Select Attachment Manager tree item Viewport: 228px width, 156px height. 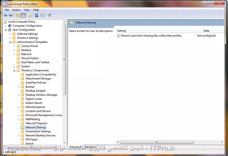pos(38,79)
